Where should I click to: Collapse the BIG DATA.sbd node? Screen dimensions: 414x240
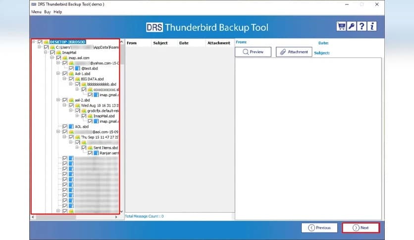coord(64,78)
